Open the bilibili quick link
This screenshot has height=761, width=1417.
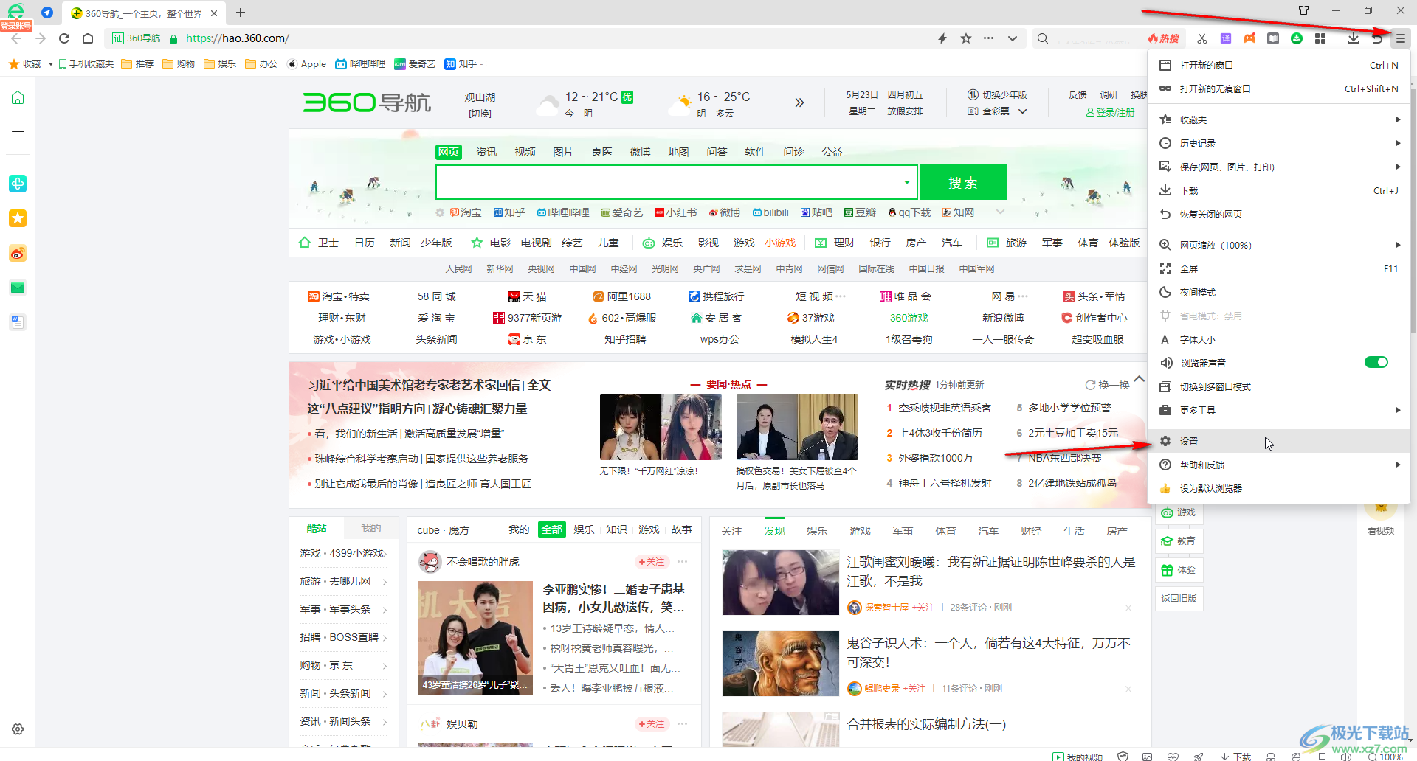pos(770,212)
